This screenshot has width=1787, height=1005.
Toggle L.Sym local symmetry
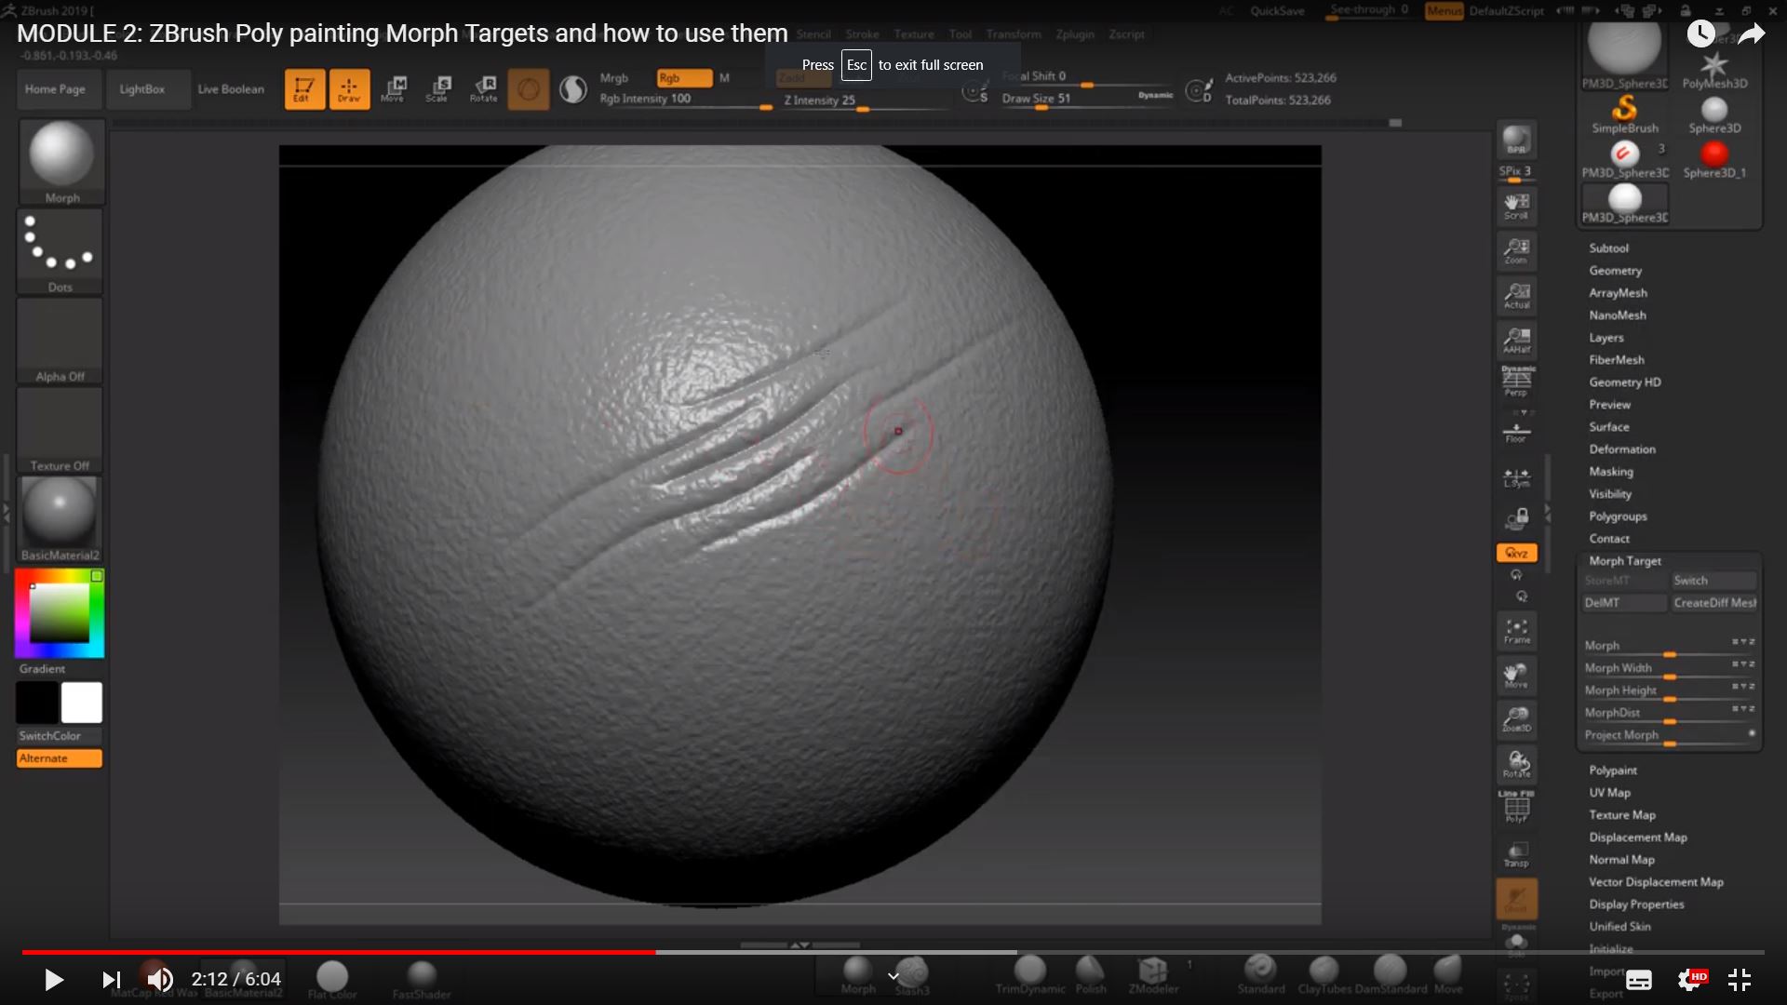point(1516,478)
